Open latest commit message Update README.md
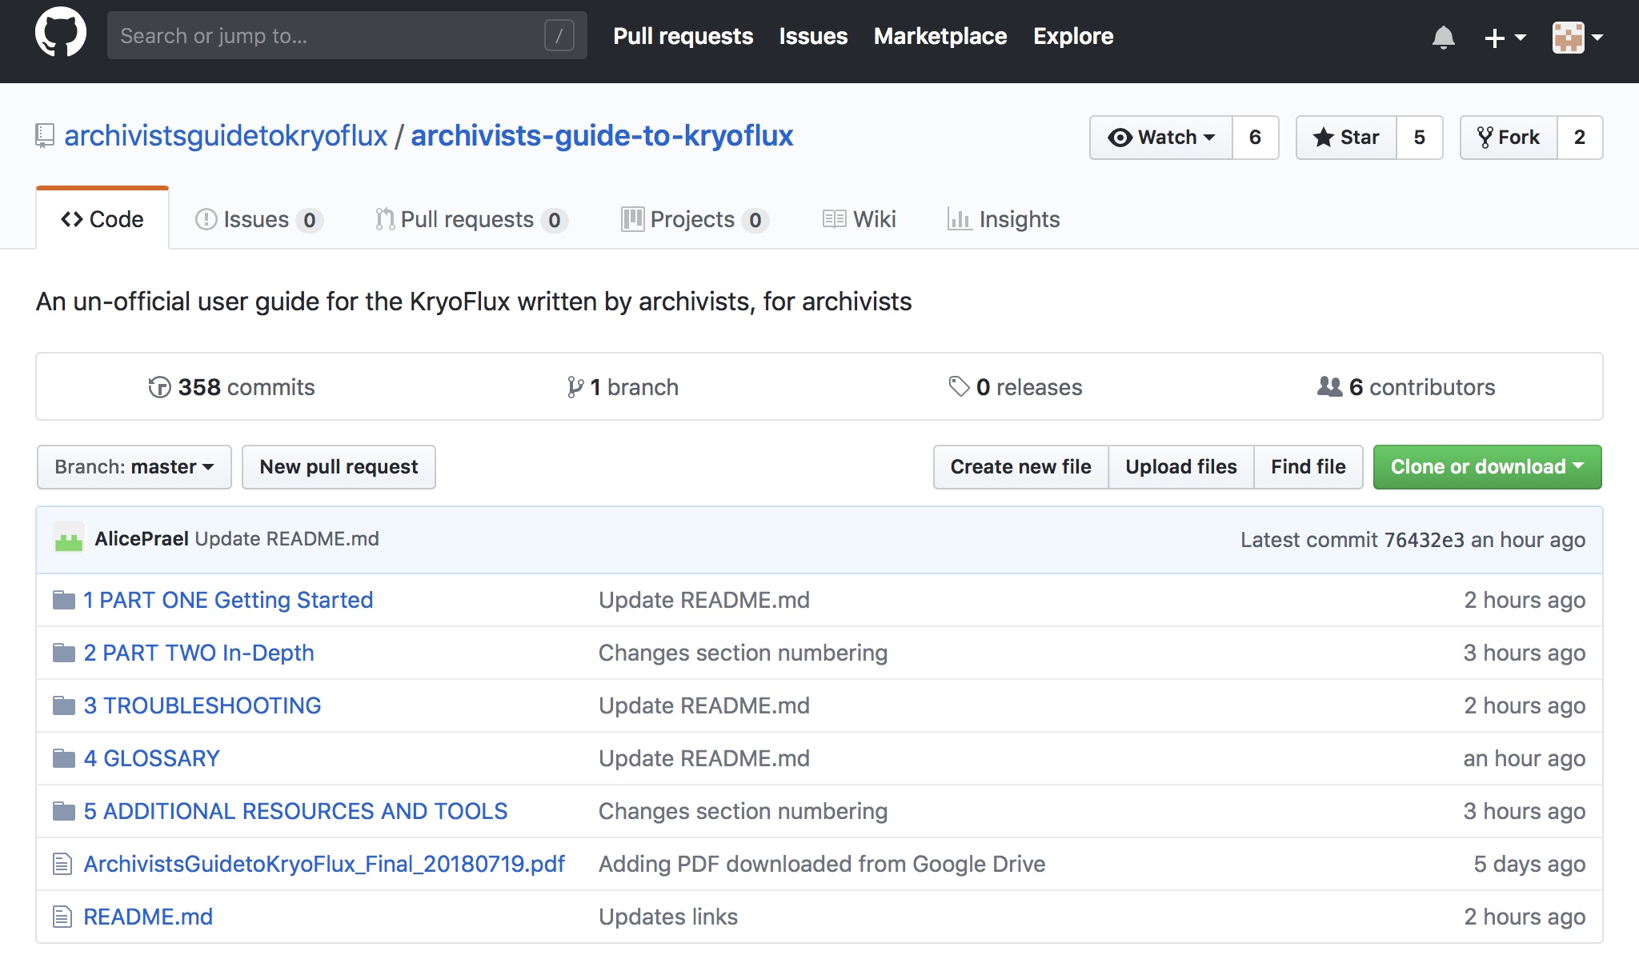The height and width of the screenshot is (955, 1639). click(x=287, y=539)
